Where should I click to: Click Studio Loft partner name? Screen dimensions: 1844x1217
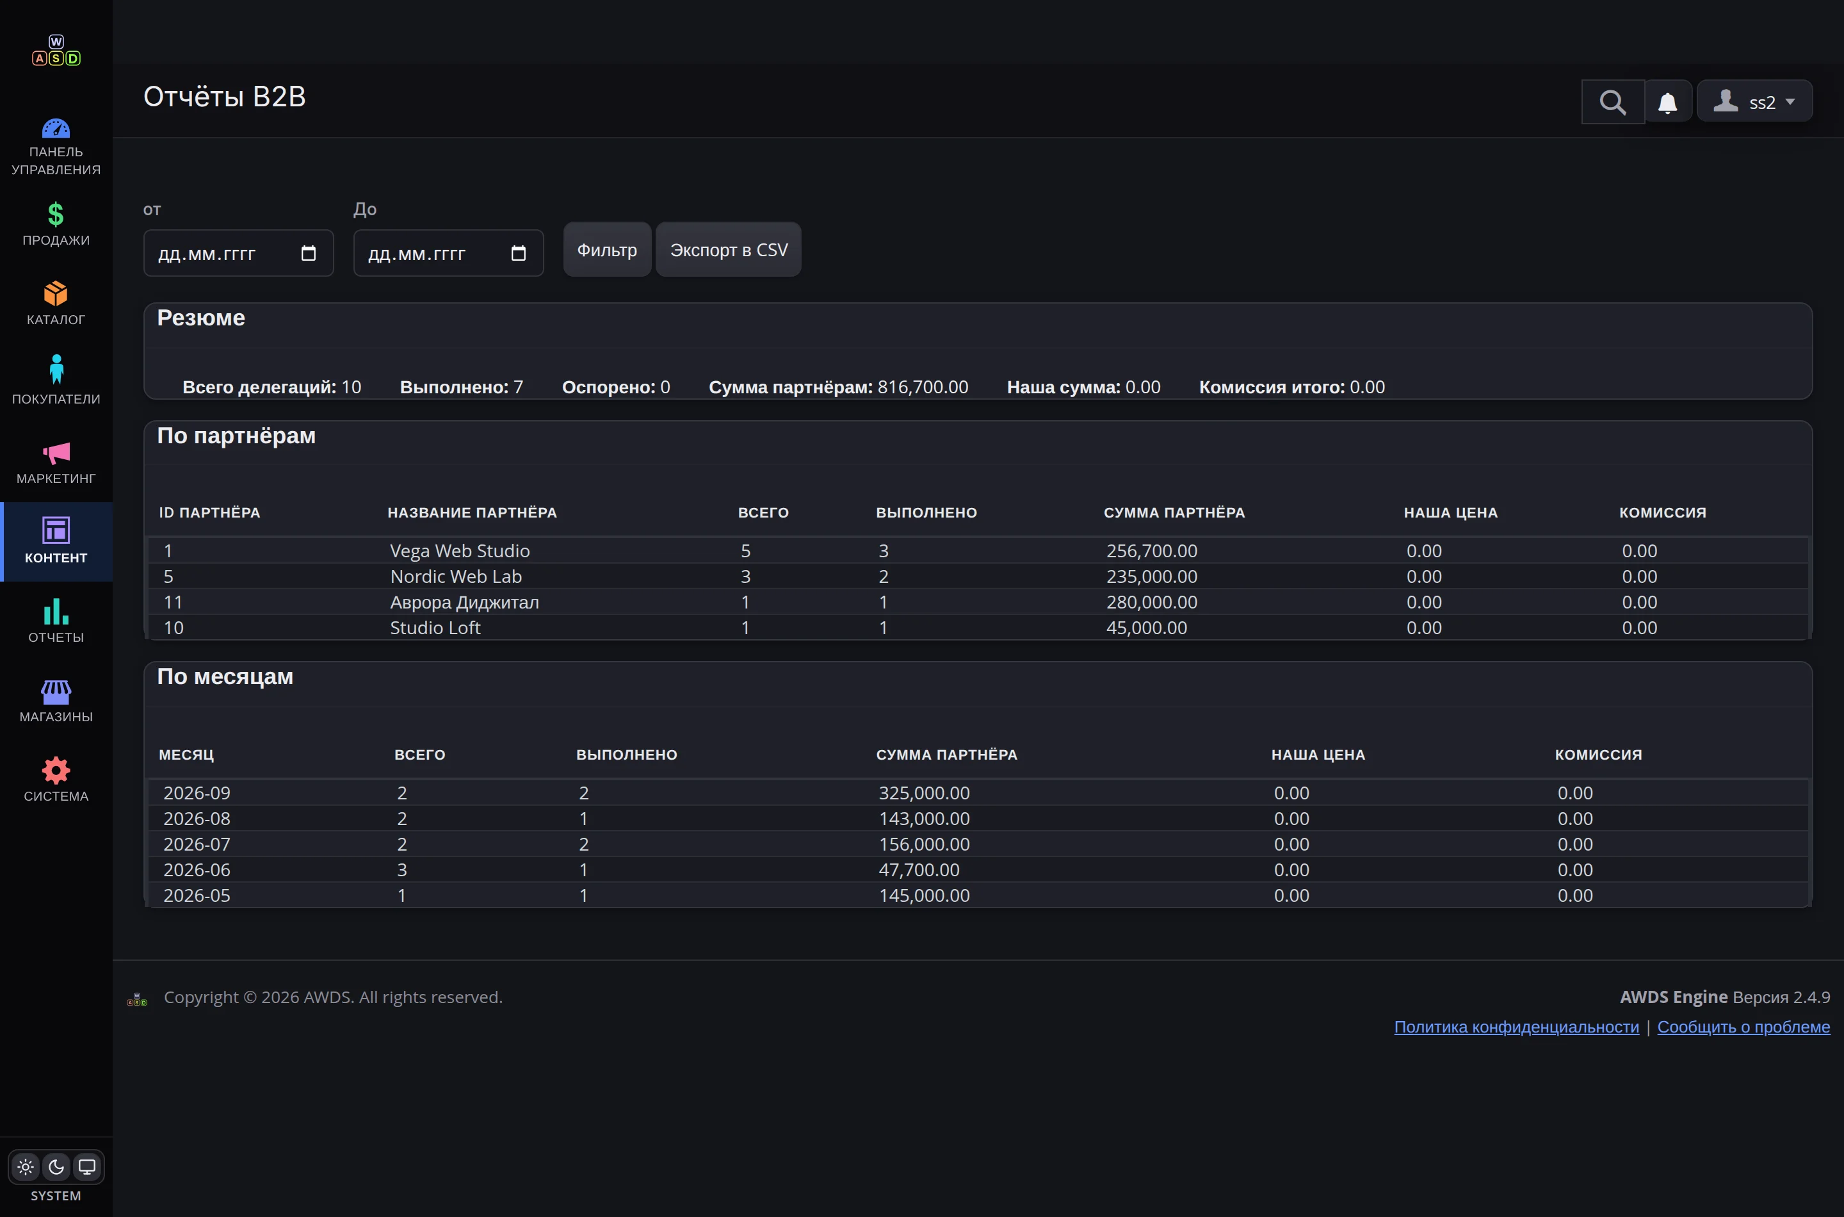[435, 628]
